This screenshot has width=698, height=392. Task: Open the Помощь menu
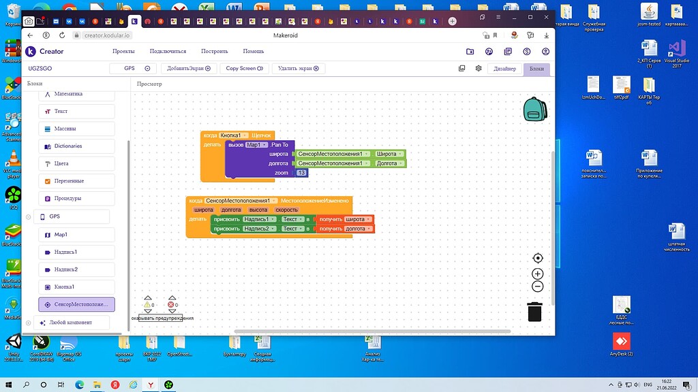pyautogui.click(x=254, y=52)
